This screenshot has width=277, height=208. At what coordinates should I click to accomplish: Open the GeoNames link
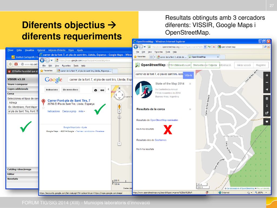(161, 140)
